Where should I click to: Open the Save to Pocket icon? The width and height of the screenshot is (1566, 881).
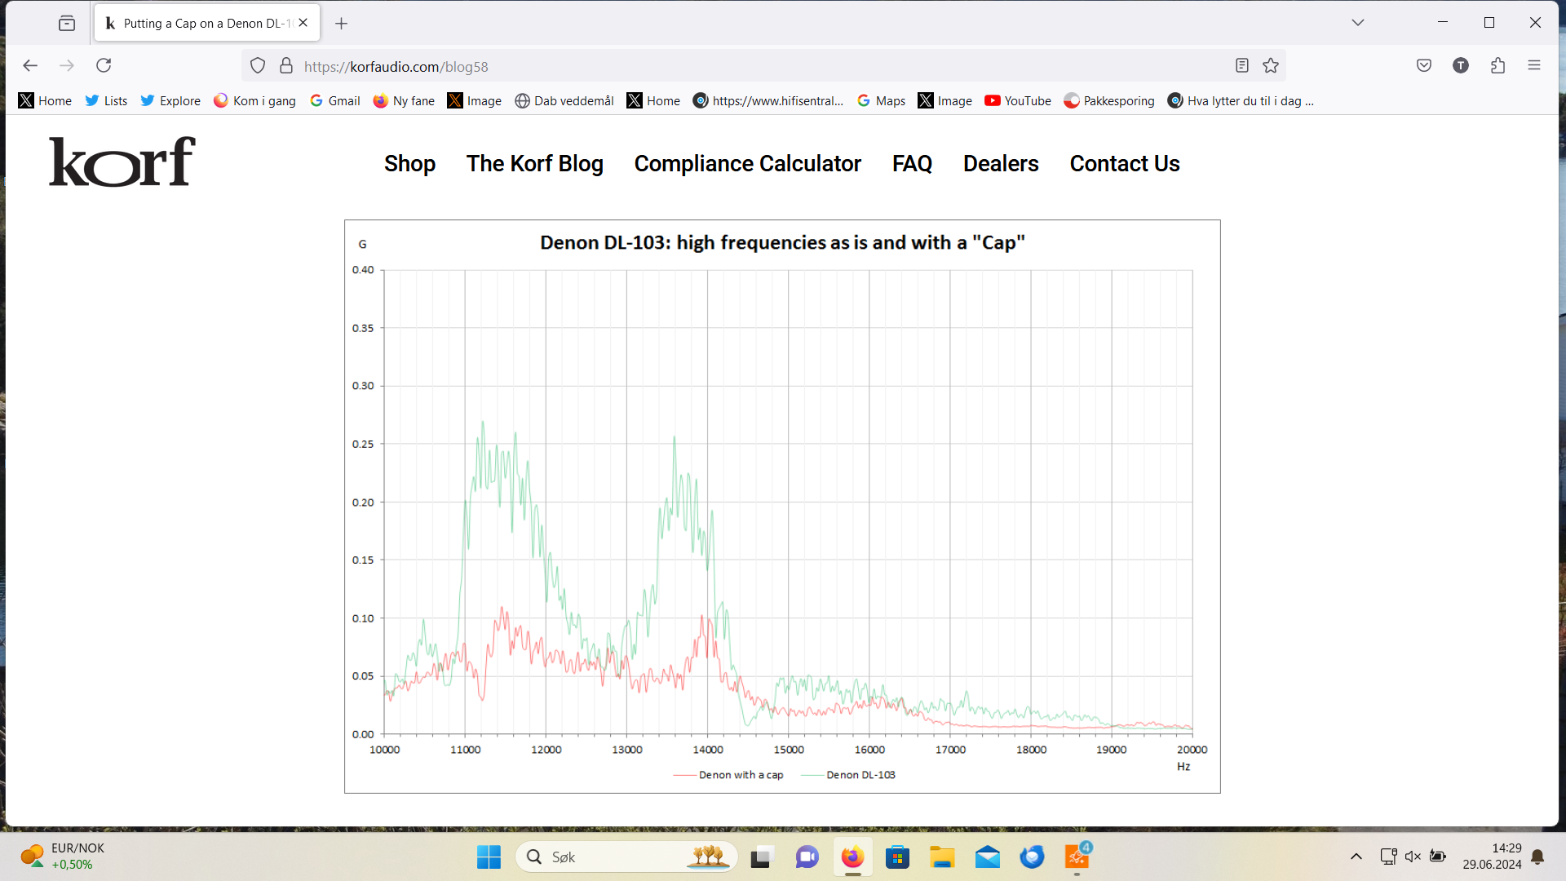[1424, 66]
